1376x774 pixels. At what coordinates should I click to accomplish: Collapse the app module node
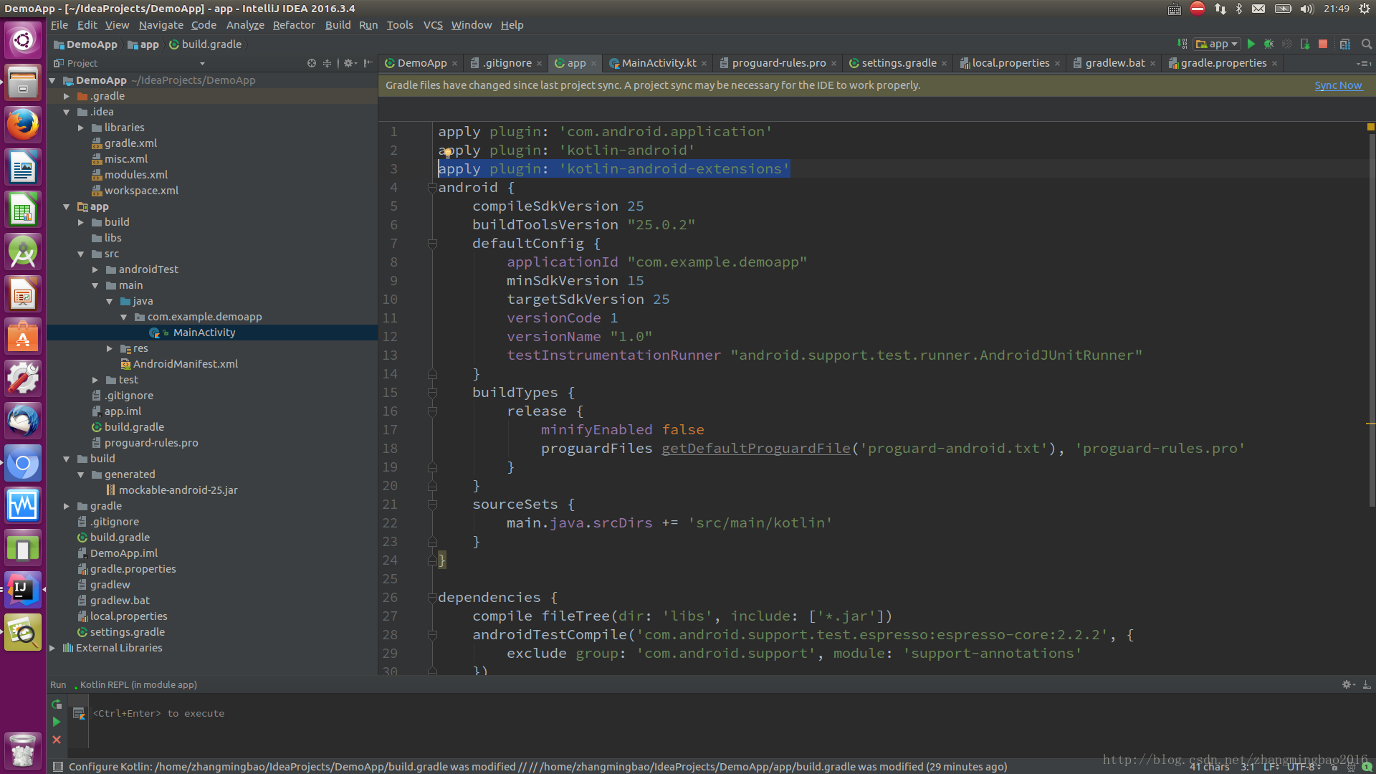pos(67,206)
